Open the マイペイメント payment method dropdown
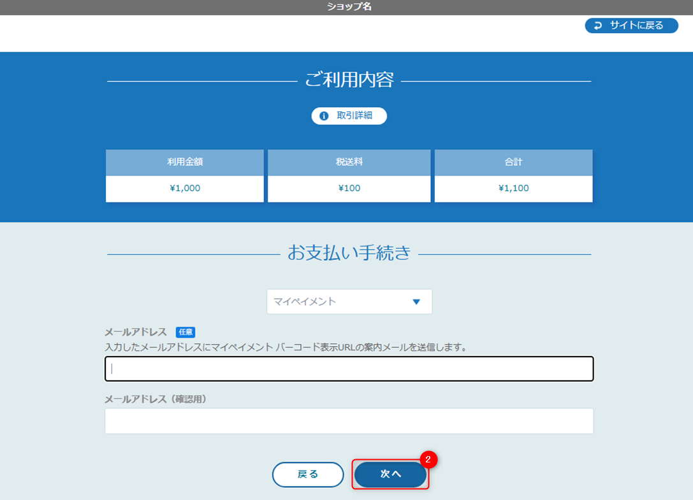 (349, 301)
